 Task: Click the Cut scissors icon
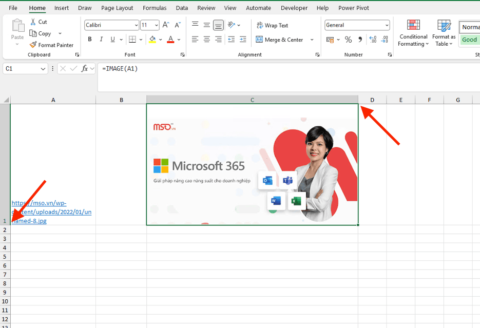coord(33,22)
